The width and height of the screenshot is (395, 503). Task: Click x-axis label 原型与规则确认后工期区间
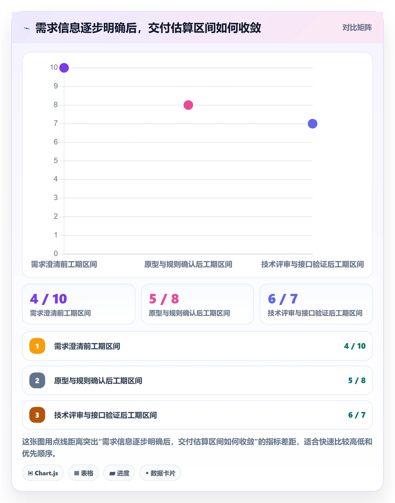[188, 264]
